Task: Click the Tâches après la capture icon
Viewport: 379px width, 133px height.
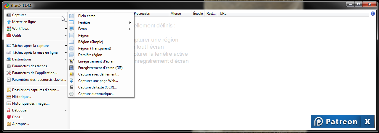Action: tap(9, 46)
